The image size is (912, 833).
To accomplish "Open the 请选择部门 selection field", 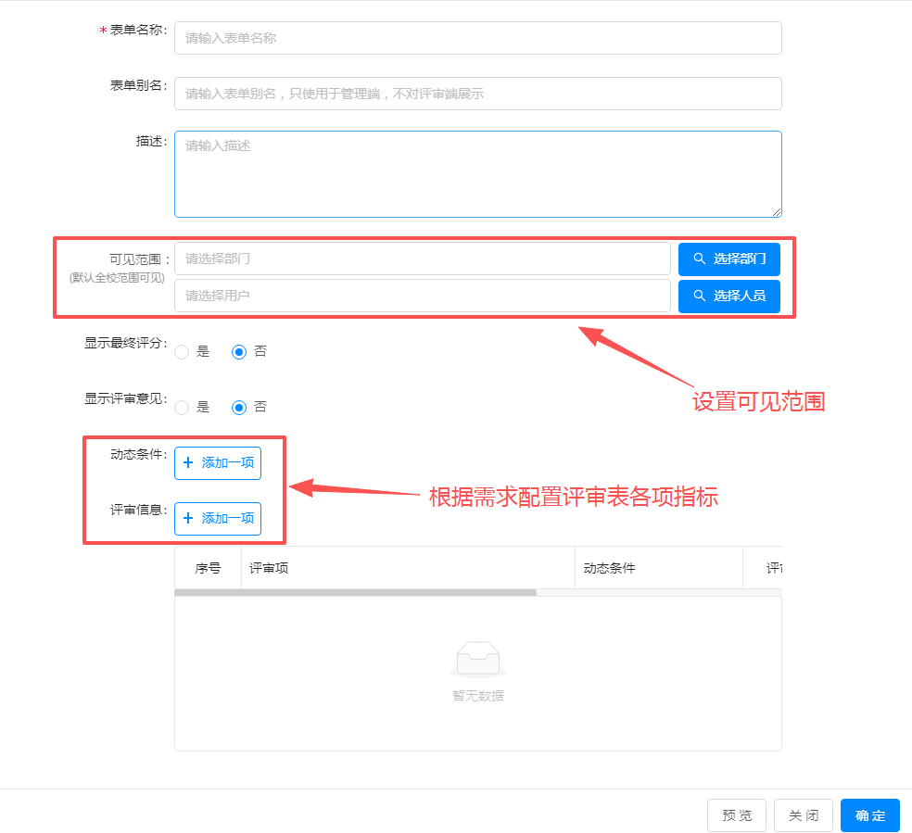I will [x=422, y=259].
